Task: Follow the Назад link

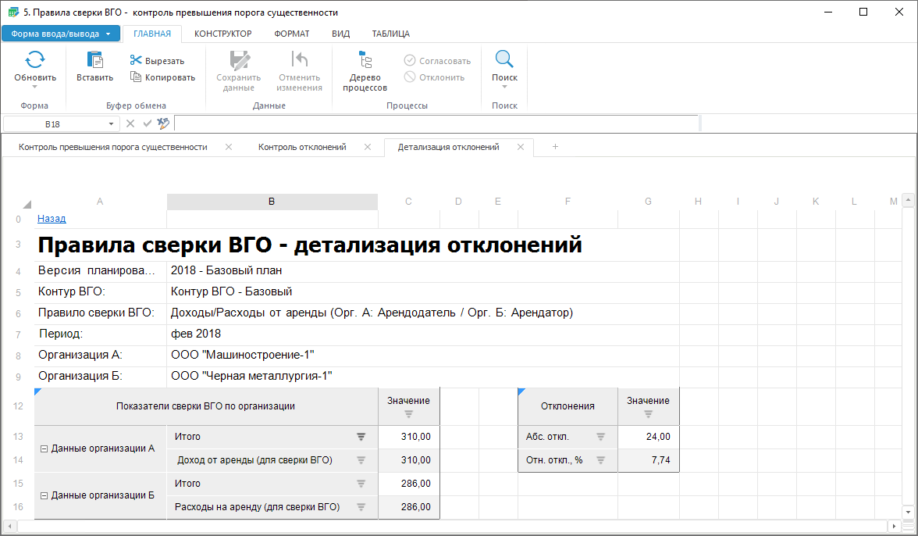Action: (x=52, y=219)
